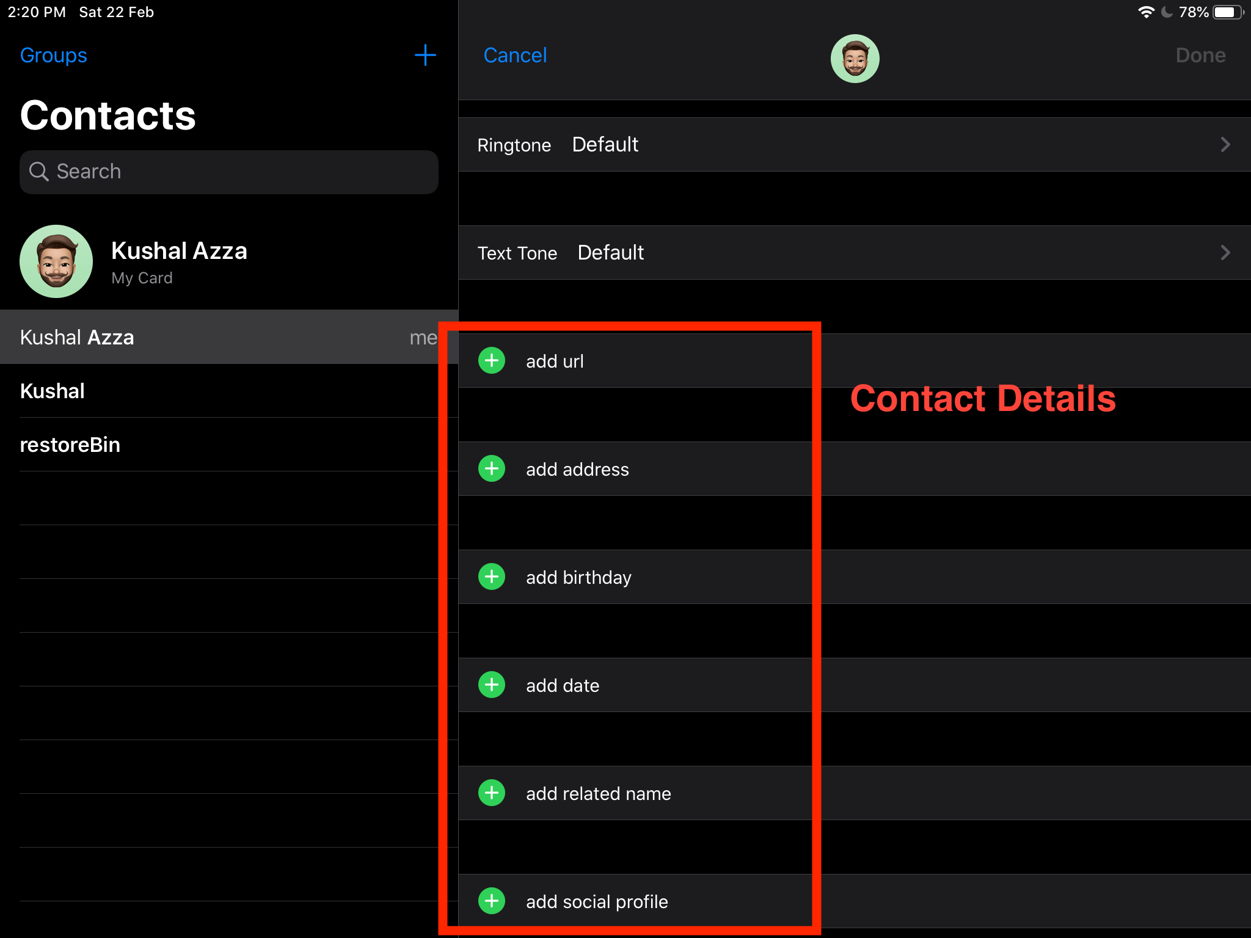Tap the Do Not Disturb moon icon
The width and height of the screenshot is (1251, 938).
1167,12
